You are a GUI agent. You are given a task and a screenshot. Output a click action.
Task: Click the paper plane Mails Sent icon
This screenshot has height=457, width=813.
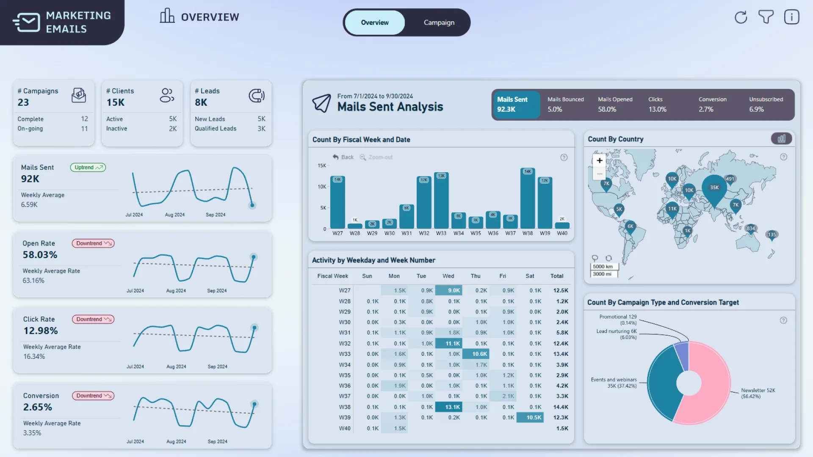point(321,103)
